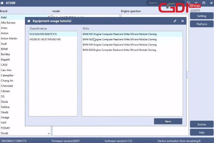Select N13/N20/N55/B38/TC17X classification
214x143 pixels.
point(43,34)
